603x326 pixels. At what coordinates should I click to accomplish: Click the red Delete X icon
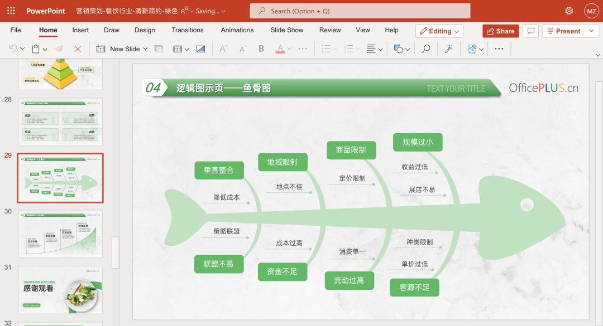pyautogui.click(x=78, y=49)
